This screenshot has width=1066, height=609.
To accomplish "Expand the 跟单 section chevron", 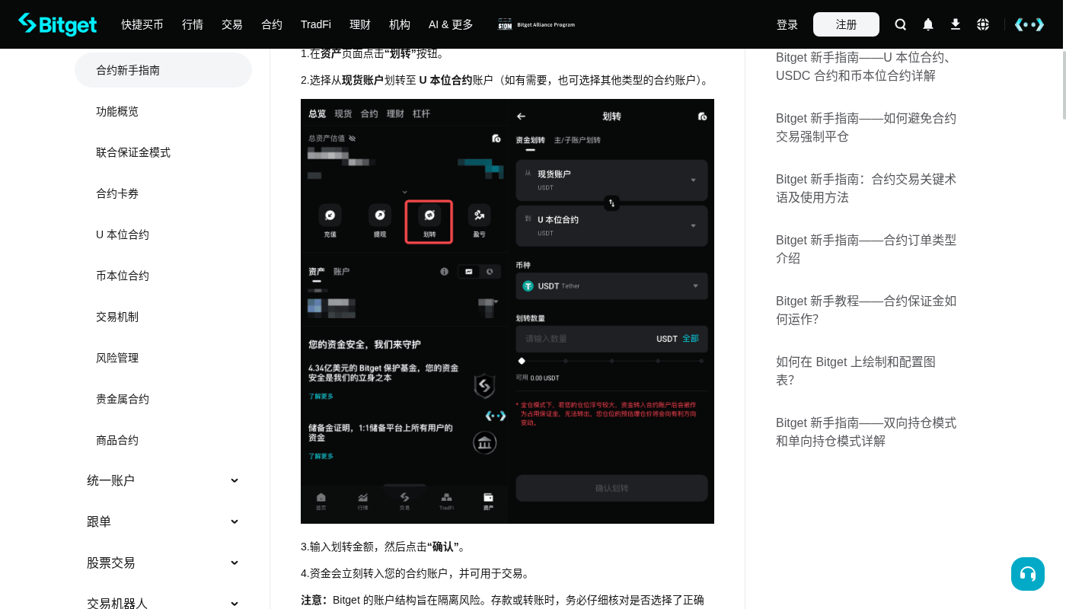I will [235, 521].
